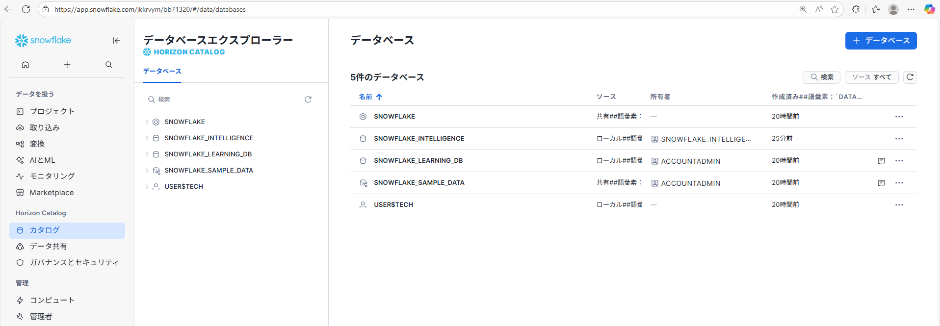This screenshot has height=326, width=940.
Task: Open SNOWFLAKE_INTELLIGENCE database in table
Action: click(419, 139)
